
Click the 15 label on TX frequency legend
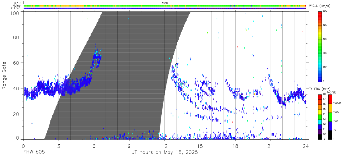coord(325,109)
